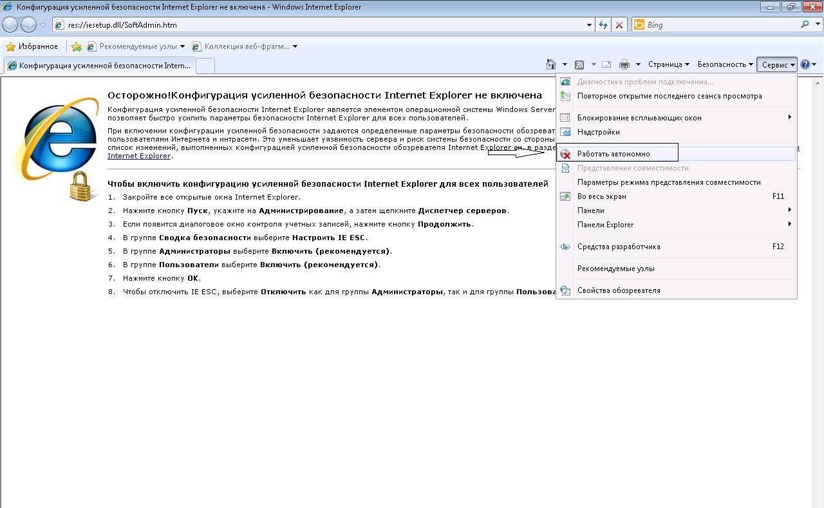Click the Forward navigation arrow button
Viewport: 824px width, 508px height.
tap(28, 24)
